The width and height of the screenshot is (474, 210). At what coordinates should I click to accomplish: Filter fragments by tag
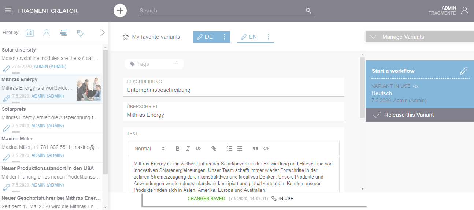tap(80, 33)
